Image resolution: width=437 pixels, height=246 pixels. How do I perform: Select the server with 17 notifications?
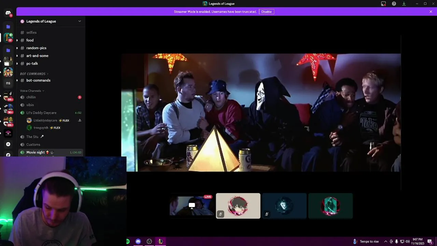(x=8, y=37)
